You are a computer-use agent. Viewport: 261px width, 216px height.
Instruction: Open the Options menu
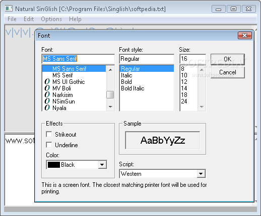tap(51, 19)
